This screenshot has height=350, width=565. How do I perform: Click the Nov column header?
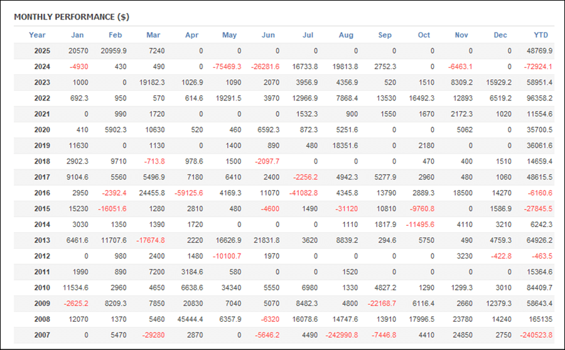point(461,35)
